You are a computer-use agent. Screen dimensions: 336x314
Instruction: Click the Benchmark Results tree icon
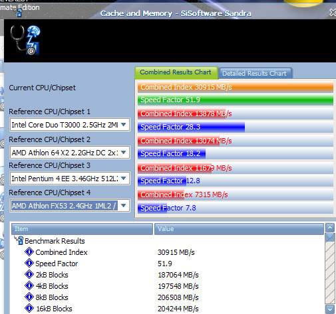point(19,240)
